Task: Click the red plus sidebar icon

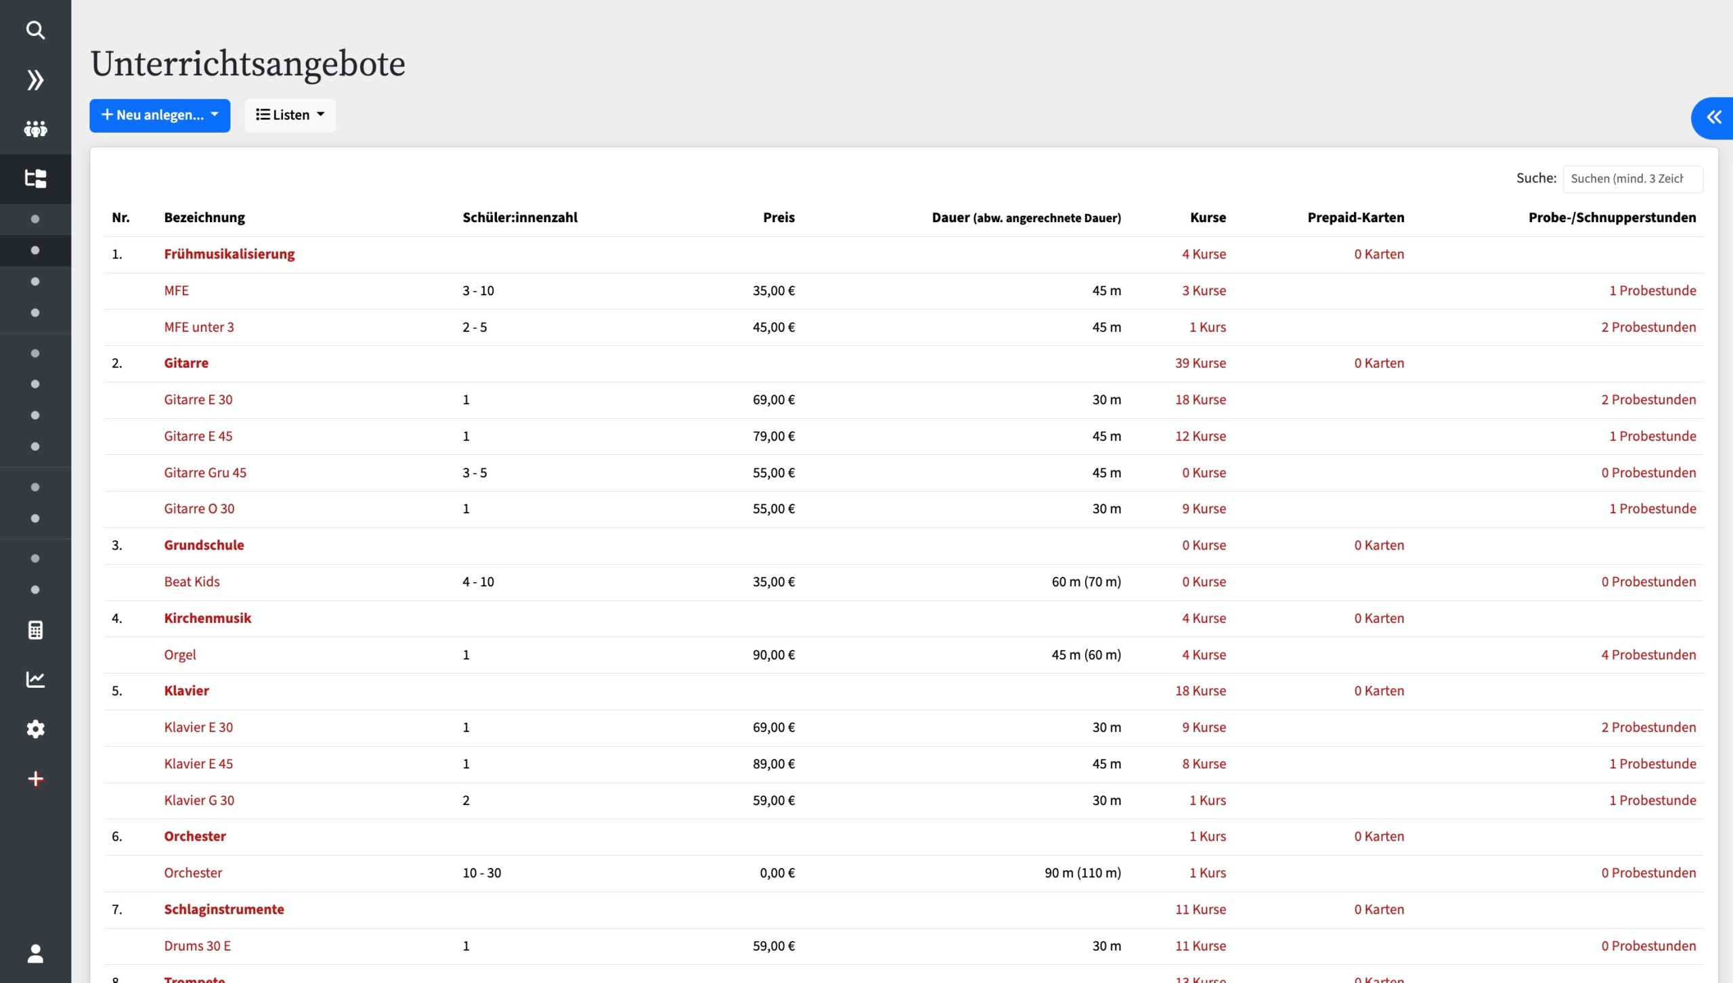Action: pos(35,779)
